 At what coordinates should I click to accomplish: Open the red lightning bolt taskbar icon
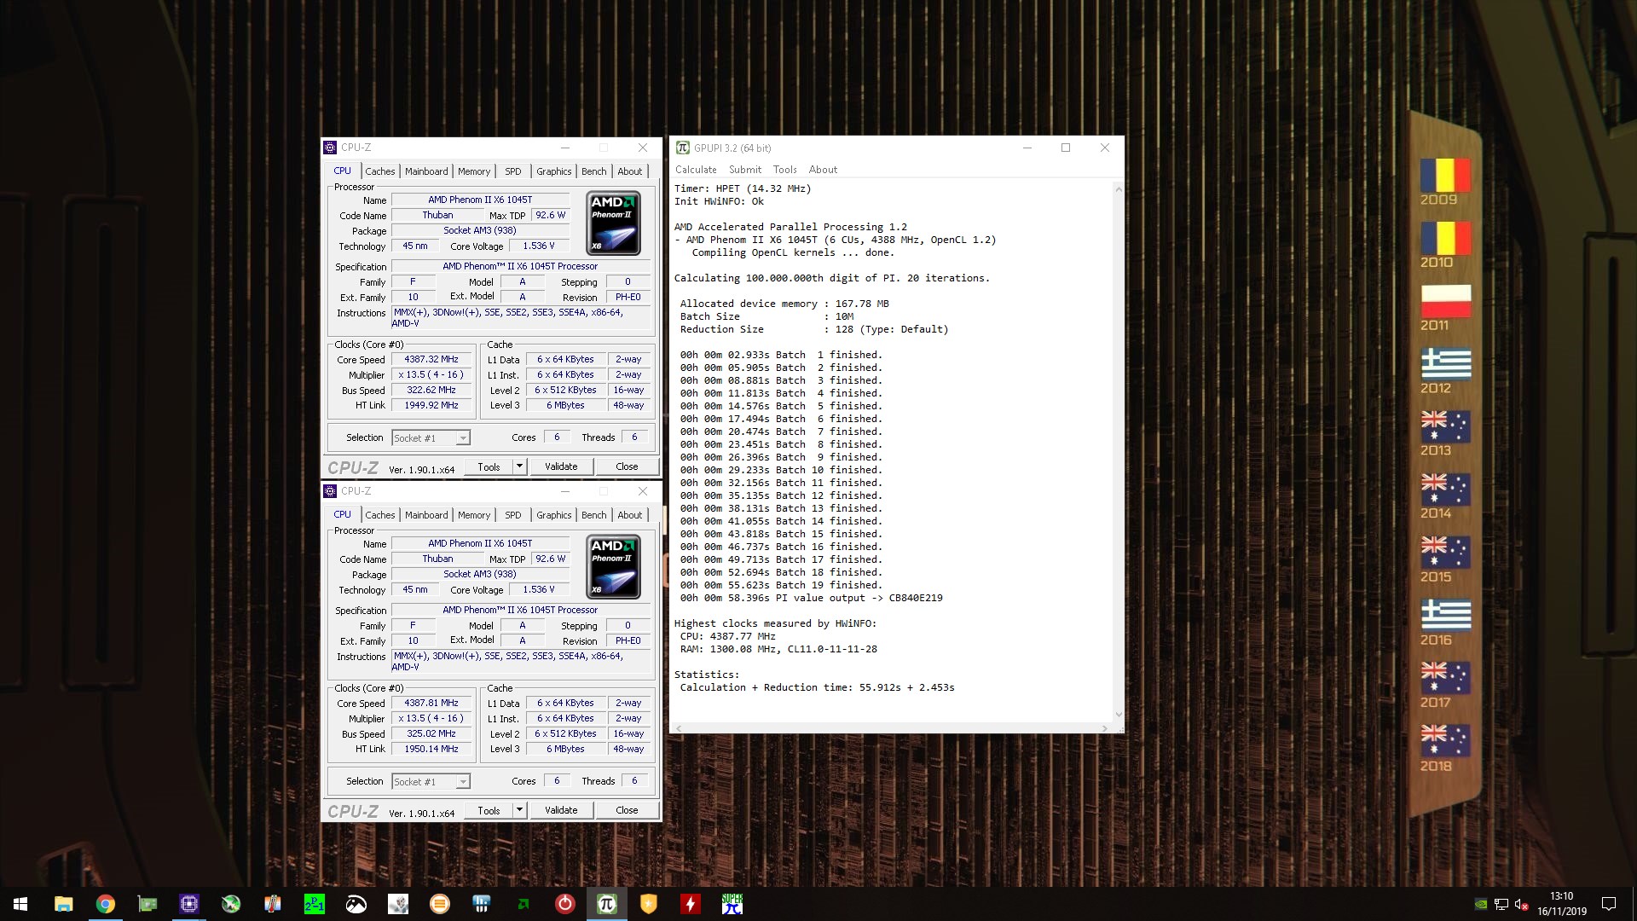(691, 904)
